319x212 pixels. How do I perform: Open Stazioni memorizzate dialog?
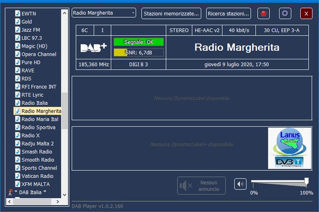coord(171,13)
